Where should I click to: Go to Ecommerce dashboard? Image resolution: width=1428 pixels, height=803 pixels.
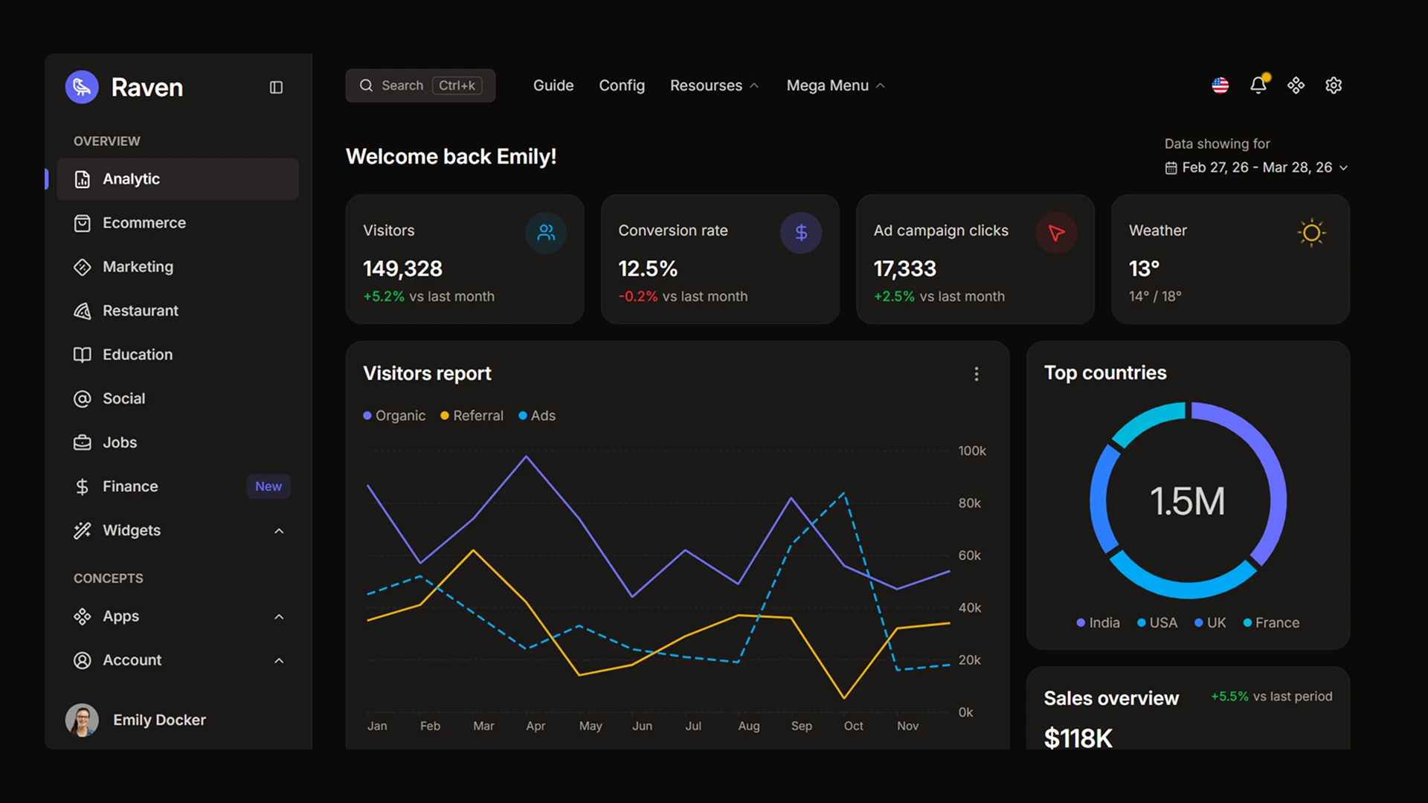pos(178,223)
